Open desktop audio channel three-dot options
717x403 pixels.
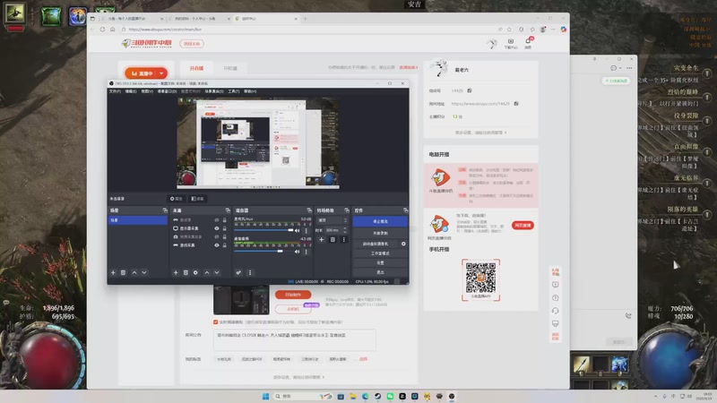(x=306, y=252)
